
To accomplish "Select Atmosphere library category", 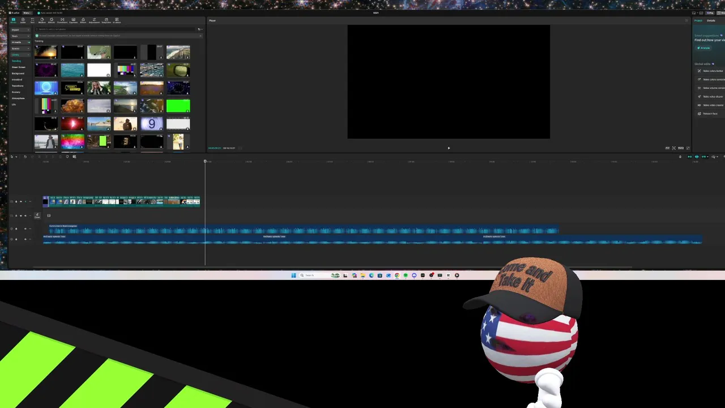I will [x=18, y=99].
